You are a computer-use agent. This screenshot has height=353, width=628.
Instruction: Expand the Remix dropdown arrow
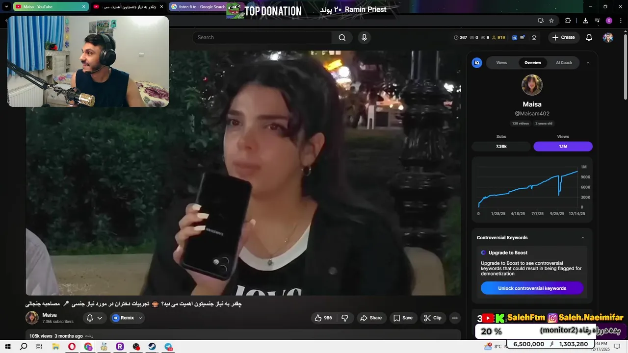coord(140,318)
